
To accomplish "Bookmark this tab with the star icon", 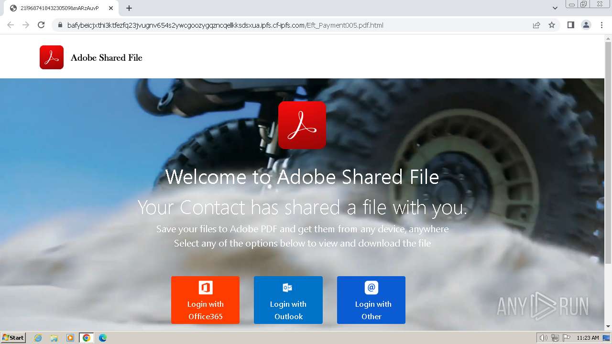I will pos(552,25).
